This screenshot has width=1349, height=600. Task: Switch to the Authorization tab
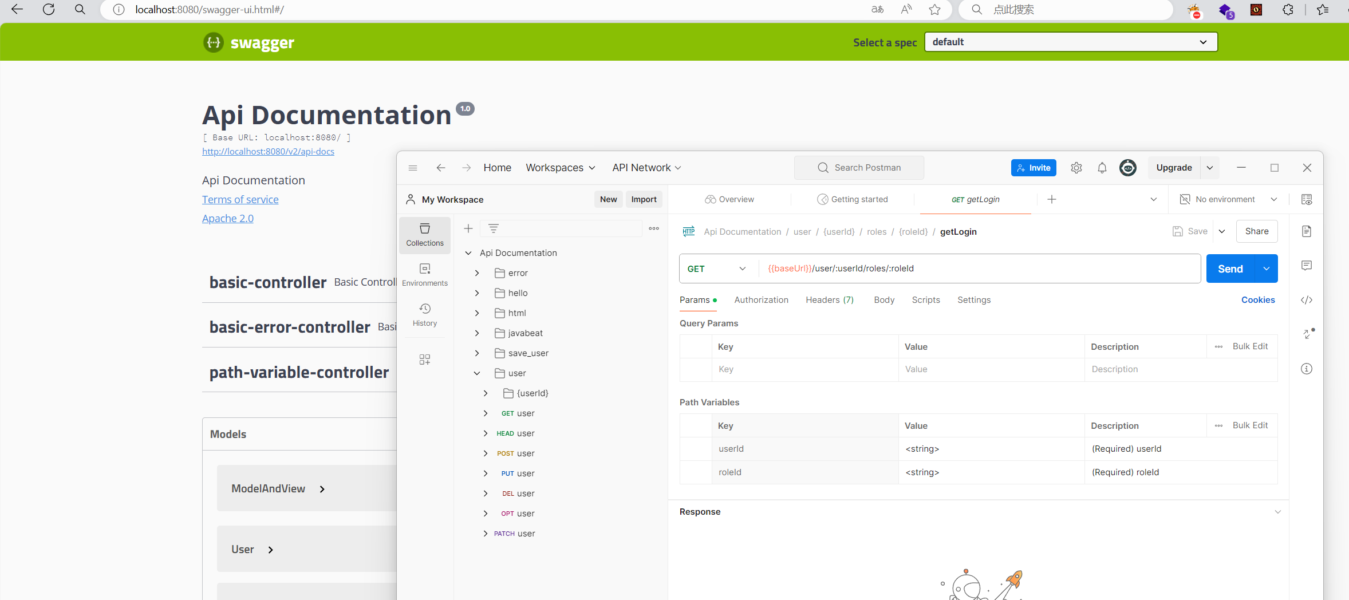click(761, 300)
